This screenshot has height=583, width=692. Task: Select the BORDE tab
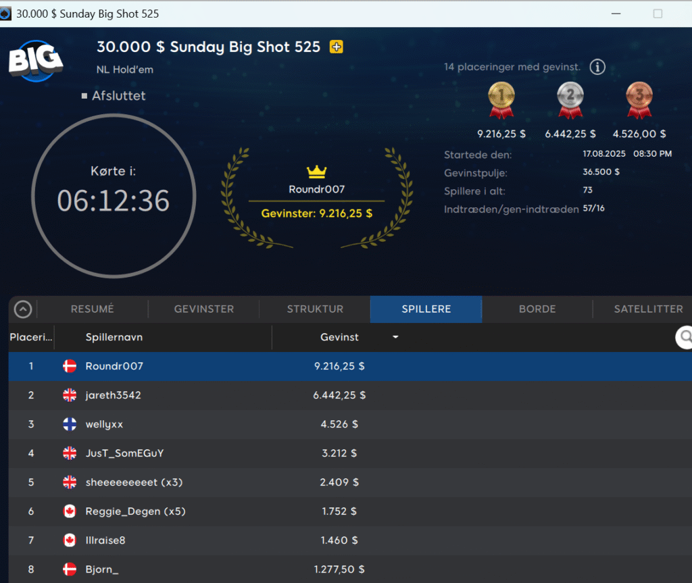(x=537, y=309)
